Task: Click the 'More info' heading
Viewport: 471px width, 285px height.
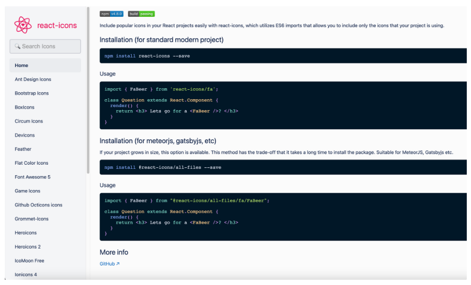Action: [114, 252]
